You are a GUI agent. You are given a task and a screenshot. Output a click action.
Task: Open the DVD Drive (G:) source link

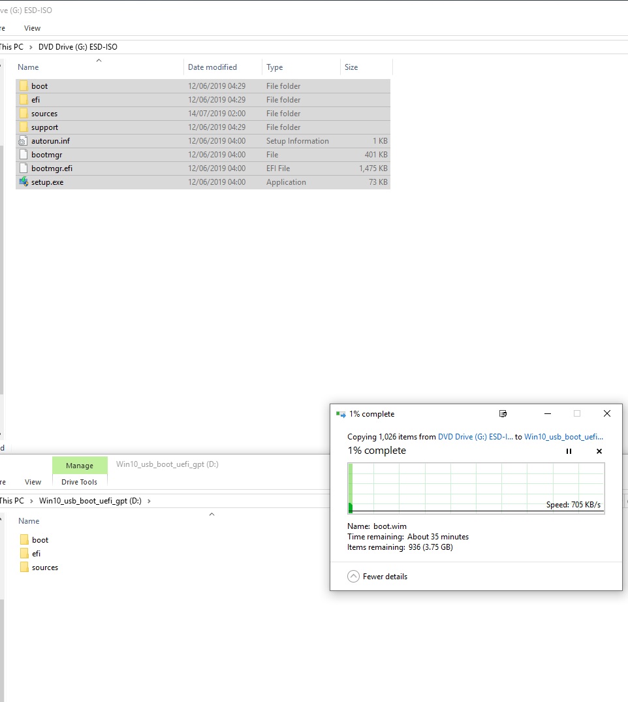click(475, 437)
